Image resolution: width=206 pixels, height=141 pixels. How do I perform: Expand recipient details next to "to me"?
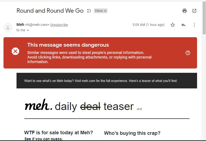pyautogui.click(x=28, y=30)
